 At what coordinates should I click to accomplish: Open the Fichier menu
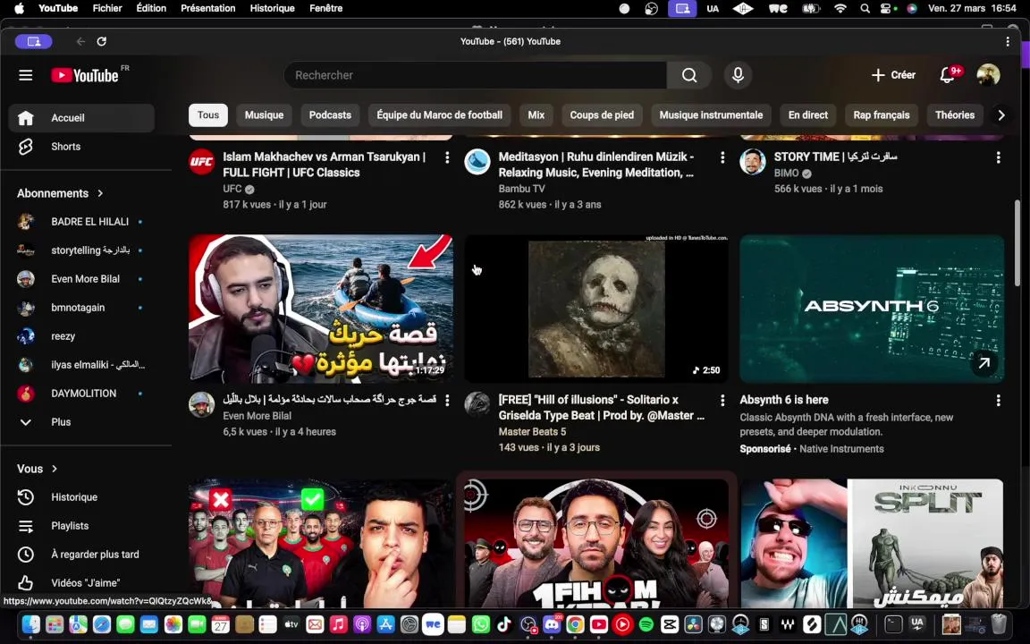tap(107, 9)
